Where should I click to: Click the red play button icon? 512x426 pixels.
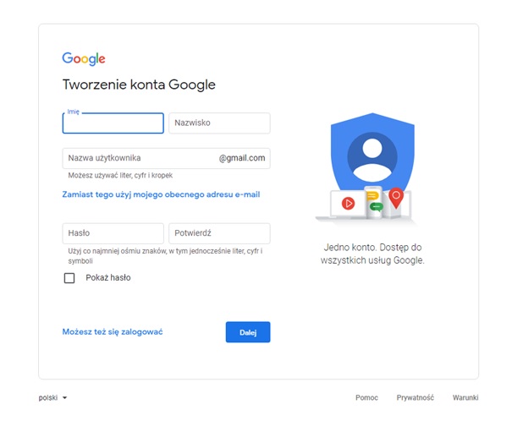click(x=348, y=203)
